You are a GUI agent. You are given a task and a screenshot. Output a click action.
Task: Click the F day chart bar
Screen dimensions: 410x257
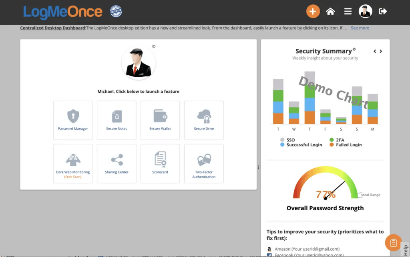click(325, 117)
